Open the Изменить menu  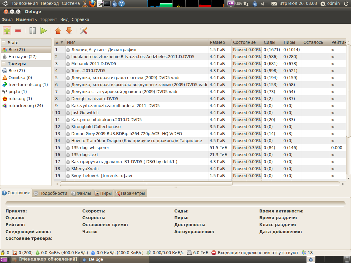(26, 19)
